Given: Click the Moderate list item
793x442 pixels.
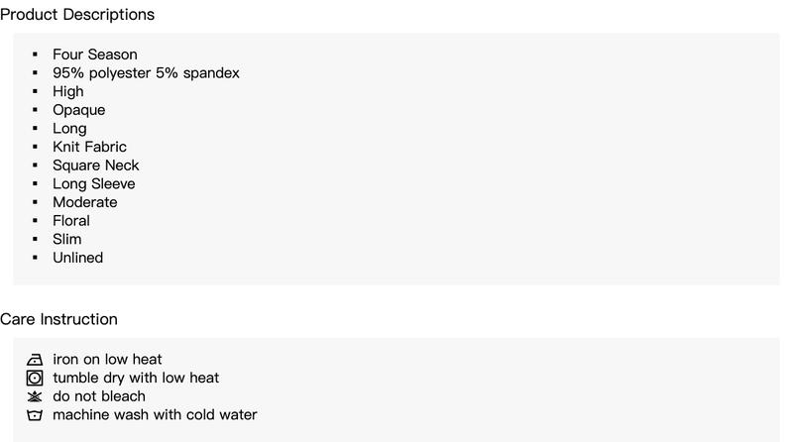Looking at the screenshot, I should (x=85, y=202).
